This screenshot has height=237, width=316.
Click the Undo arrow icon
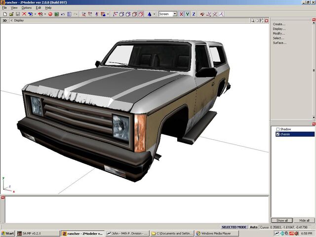tap(63, 14)
